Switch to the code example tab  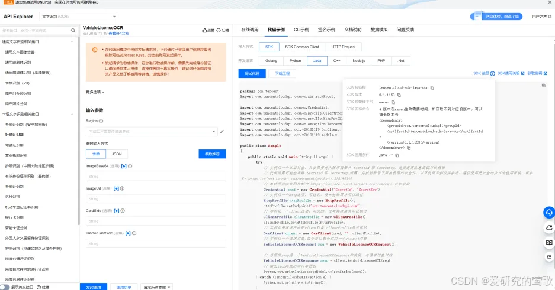tap(276, 30)
